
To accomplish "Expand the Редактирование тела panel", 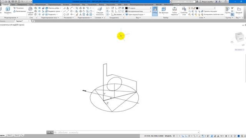I will 50,18.
